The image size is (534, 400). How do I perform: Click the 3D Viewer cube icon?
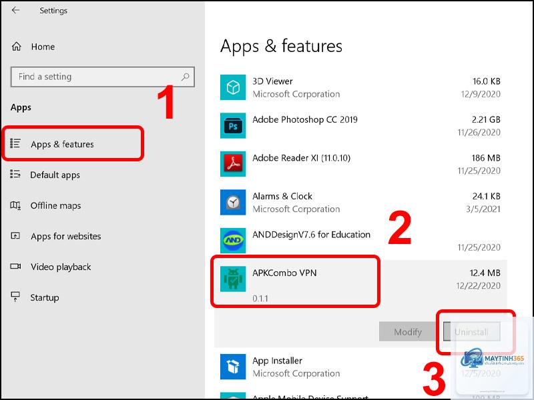tap(233, 87)
